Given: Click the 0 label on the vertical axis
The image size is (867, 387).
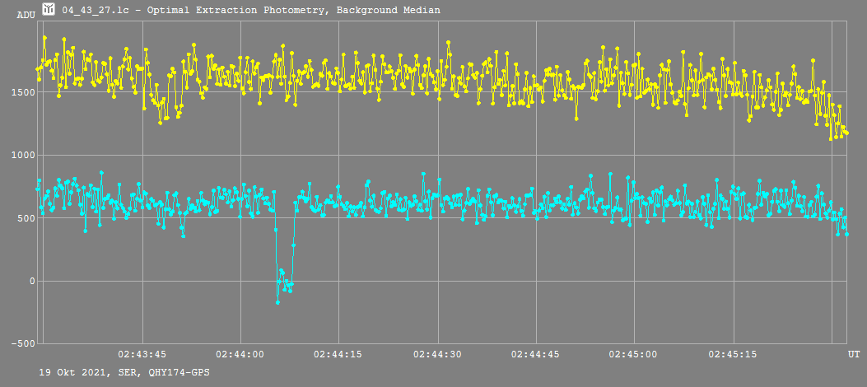Looking at the screenshot, I should (30, 282).
